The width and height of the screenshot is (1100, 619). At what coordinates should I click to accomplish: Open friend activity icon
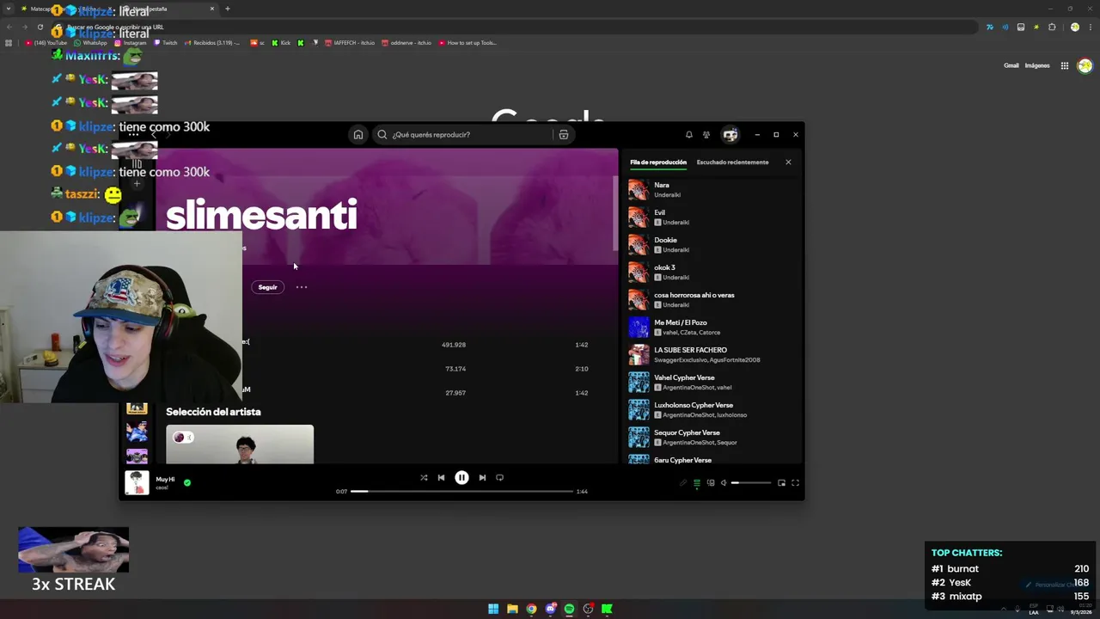(706, 134)
